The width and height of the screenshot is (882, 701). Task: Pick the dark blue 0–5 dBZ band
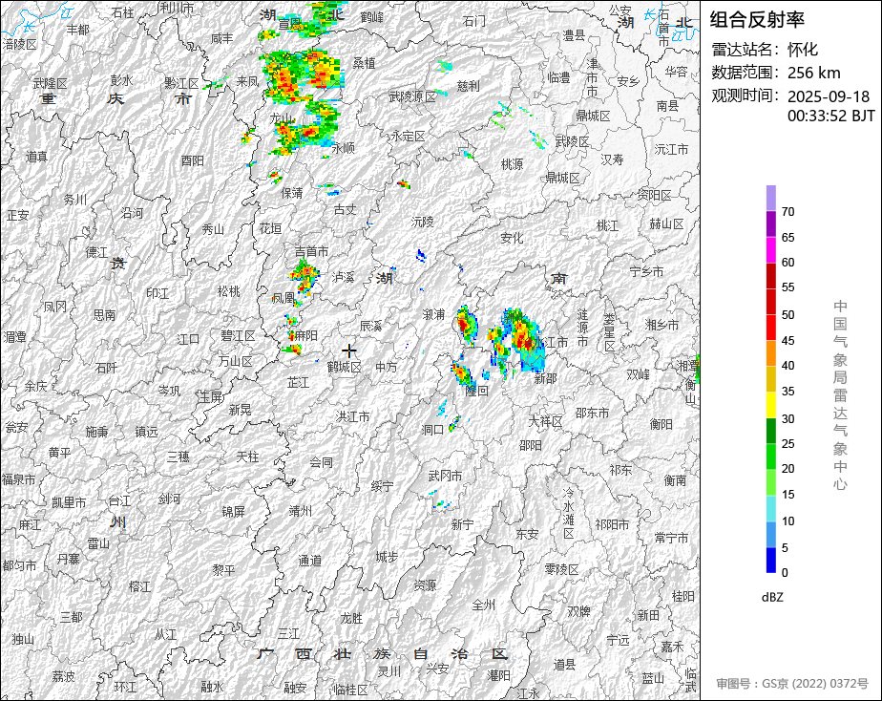click(770, 560)
